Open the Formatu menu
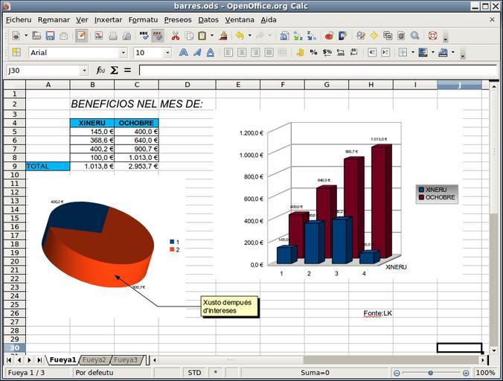Image resolution: width=503 pixels, height=381 pixels. (x=143, y=19)
